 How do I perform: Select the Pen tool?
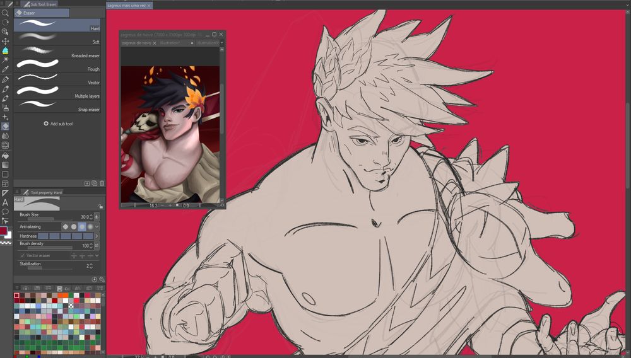5,79
